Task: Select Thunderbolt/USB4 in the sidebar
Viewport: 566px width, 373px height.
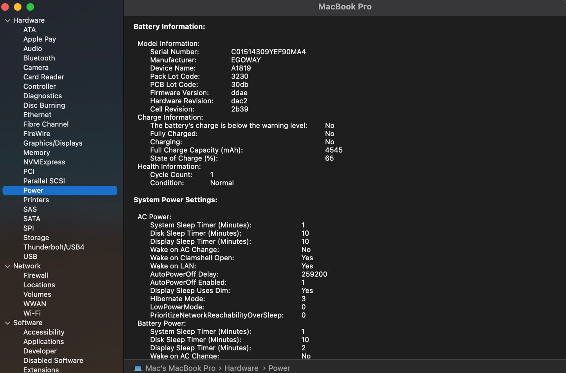Action: (54, 247)
